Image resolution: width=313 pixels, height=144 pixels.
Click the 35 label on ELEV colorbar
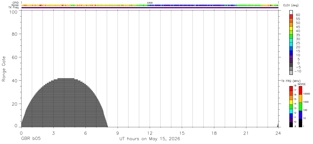[x=298, y=35]
